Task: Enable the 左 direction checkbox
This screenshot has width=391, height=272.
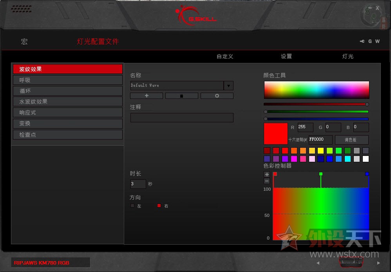Action: (x=132, y=206)
